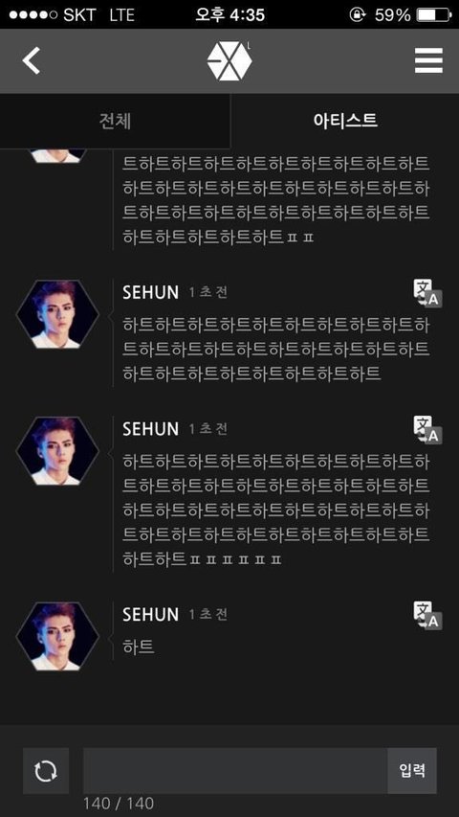Tap the SEHUN name on last message

(x=150, y=615)
